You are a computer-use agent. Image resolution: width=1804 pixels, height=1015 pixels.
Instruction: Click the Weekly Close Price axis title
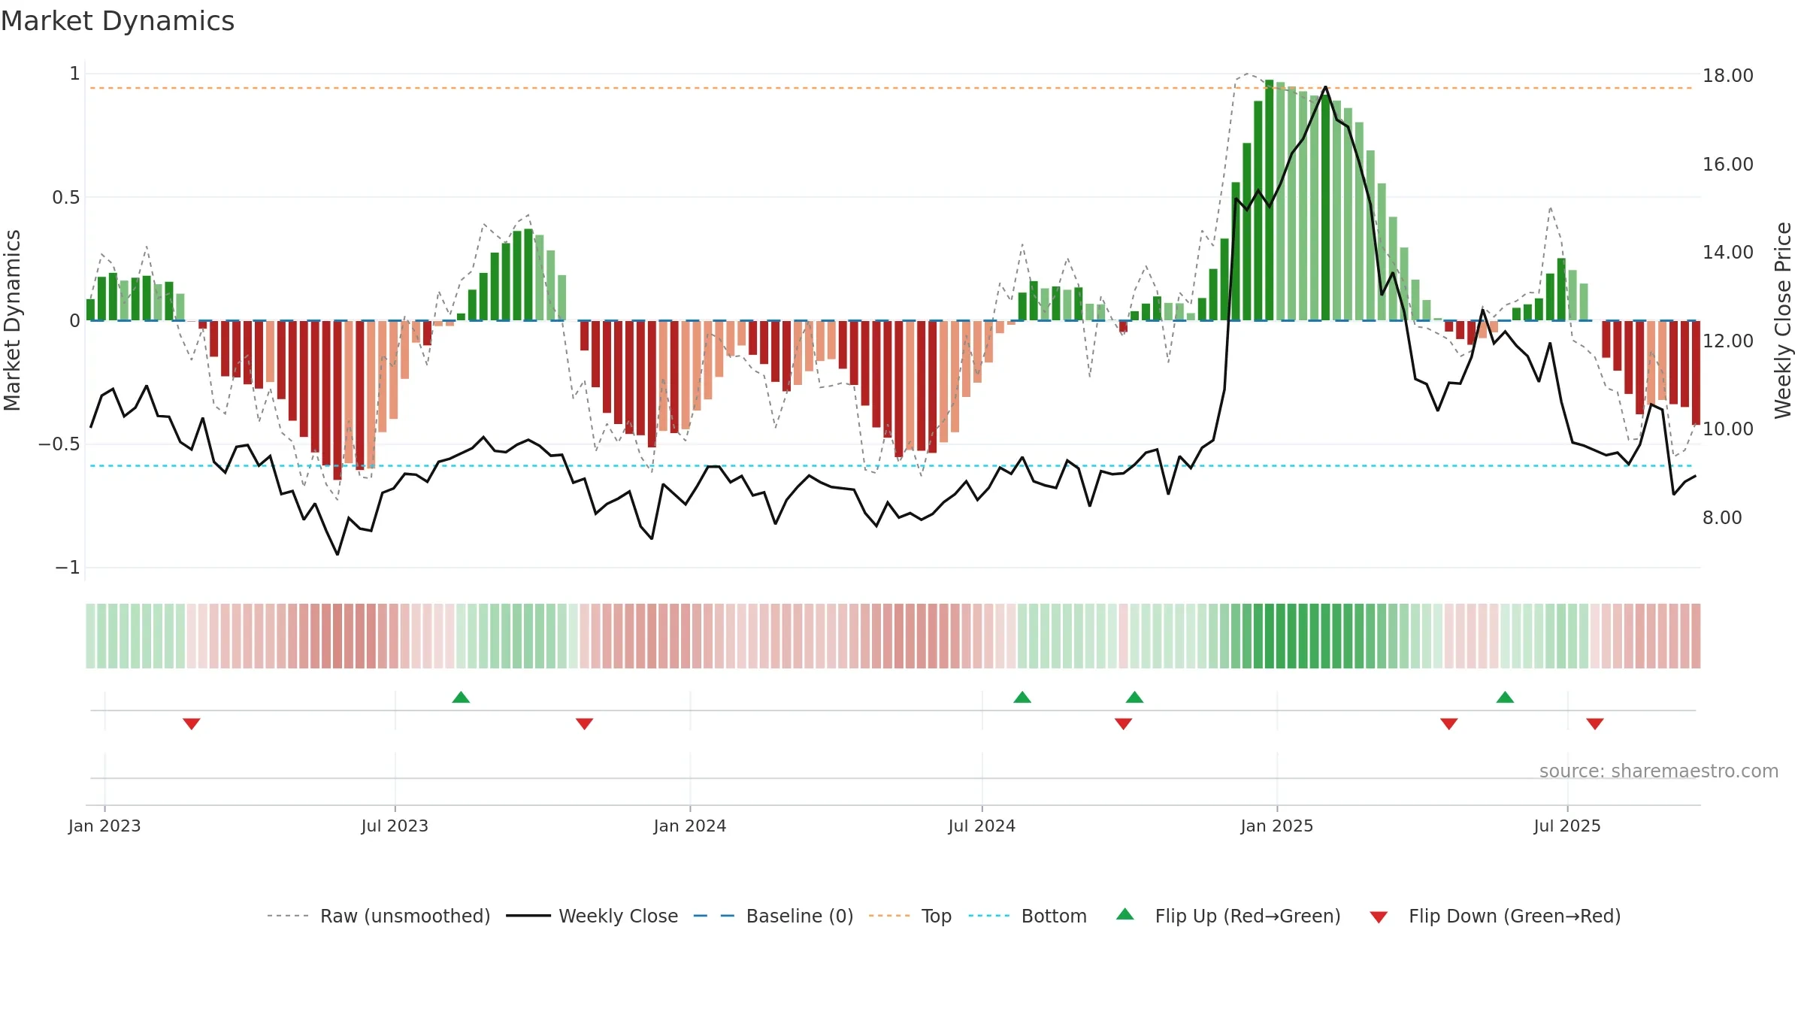pyautogui.click(x=1784, y=320)
